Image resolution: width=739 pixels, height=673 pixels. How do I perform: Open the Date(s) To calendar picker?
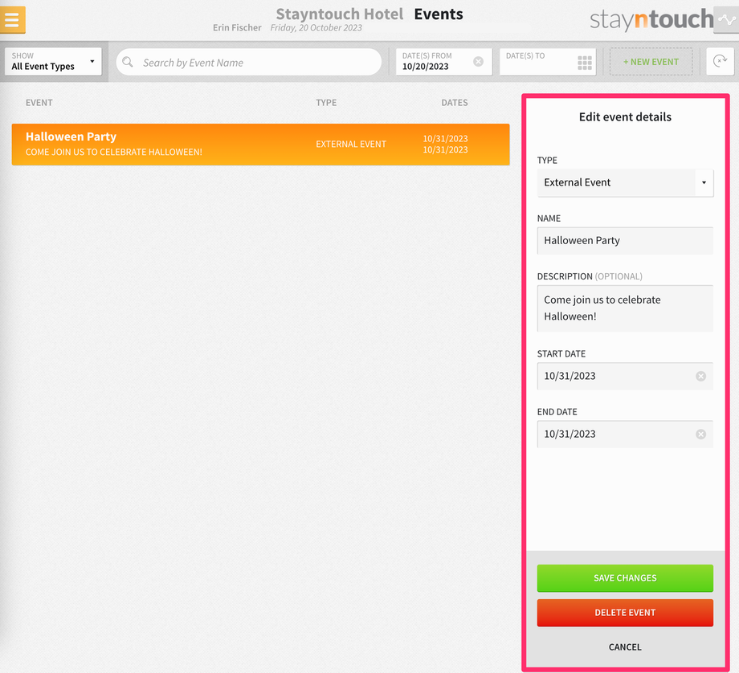(585, 62)
